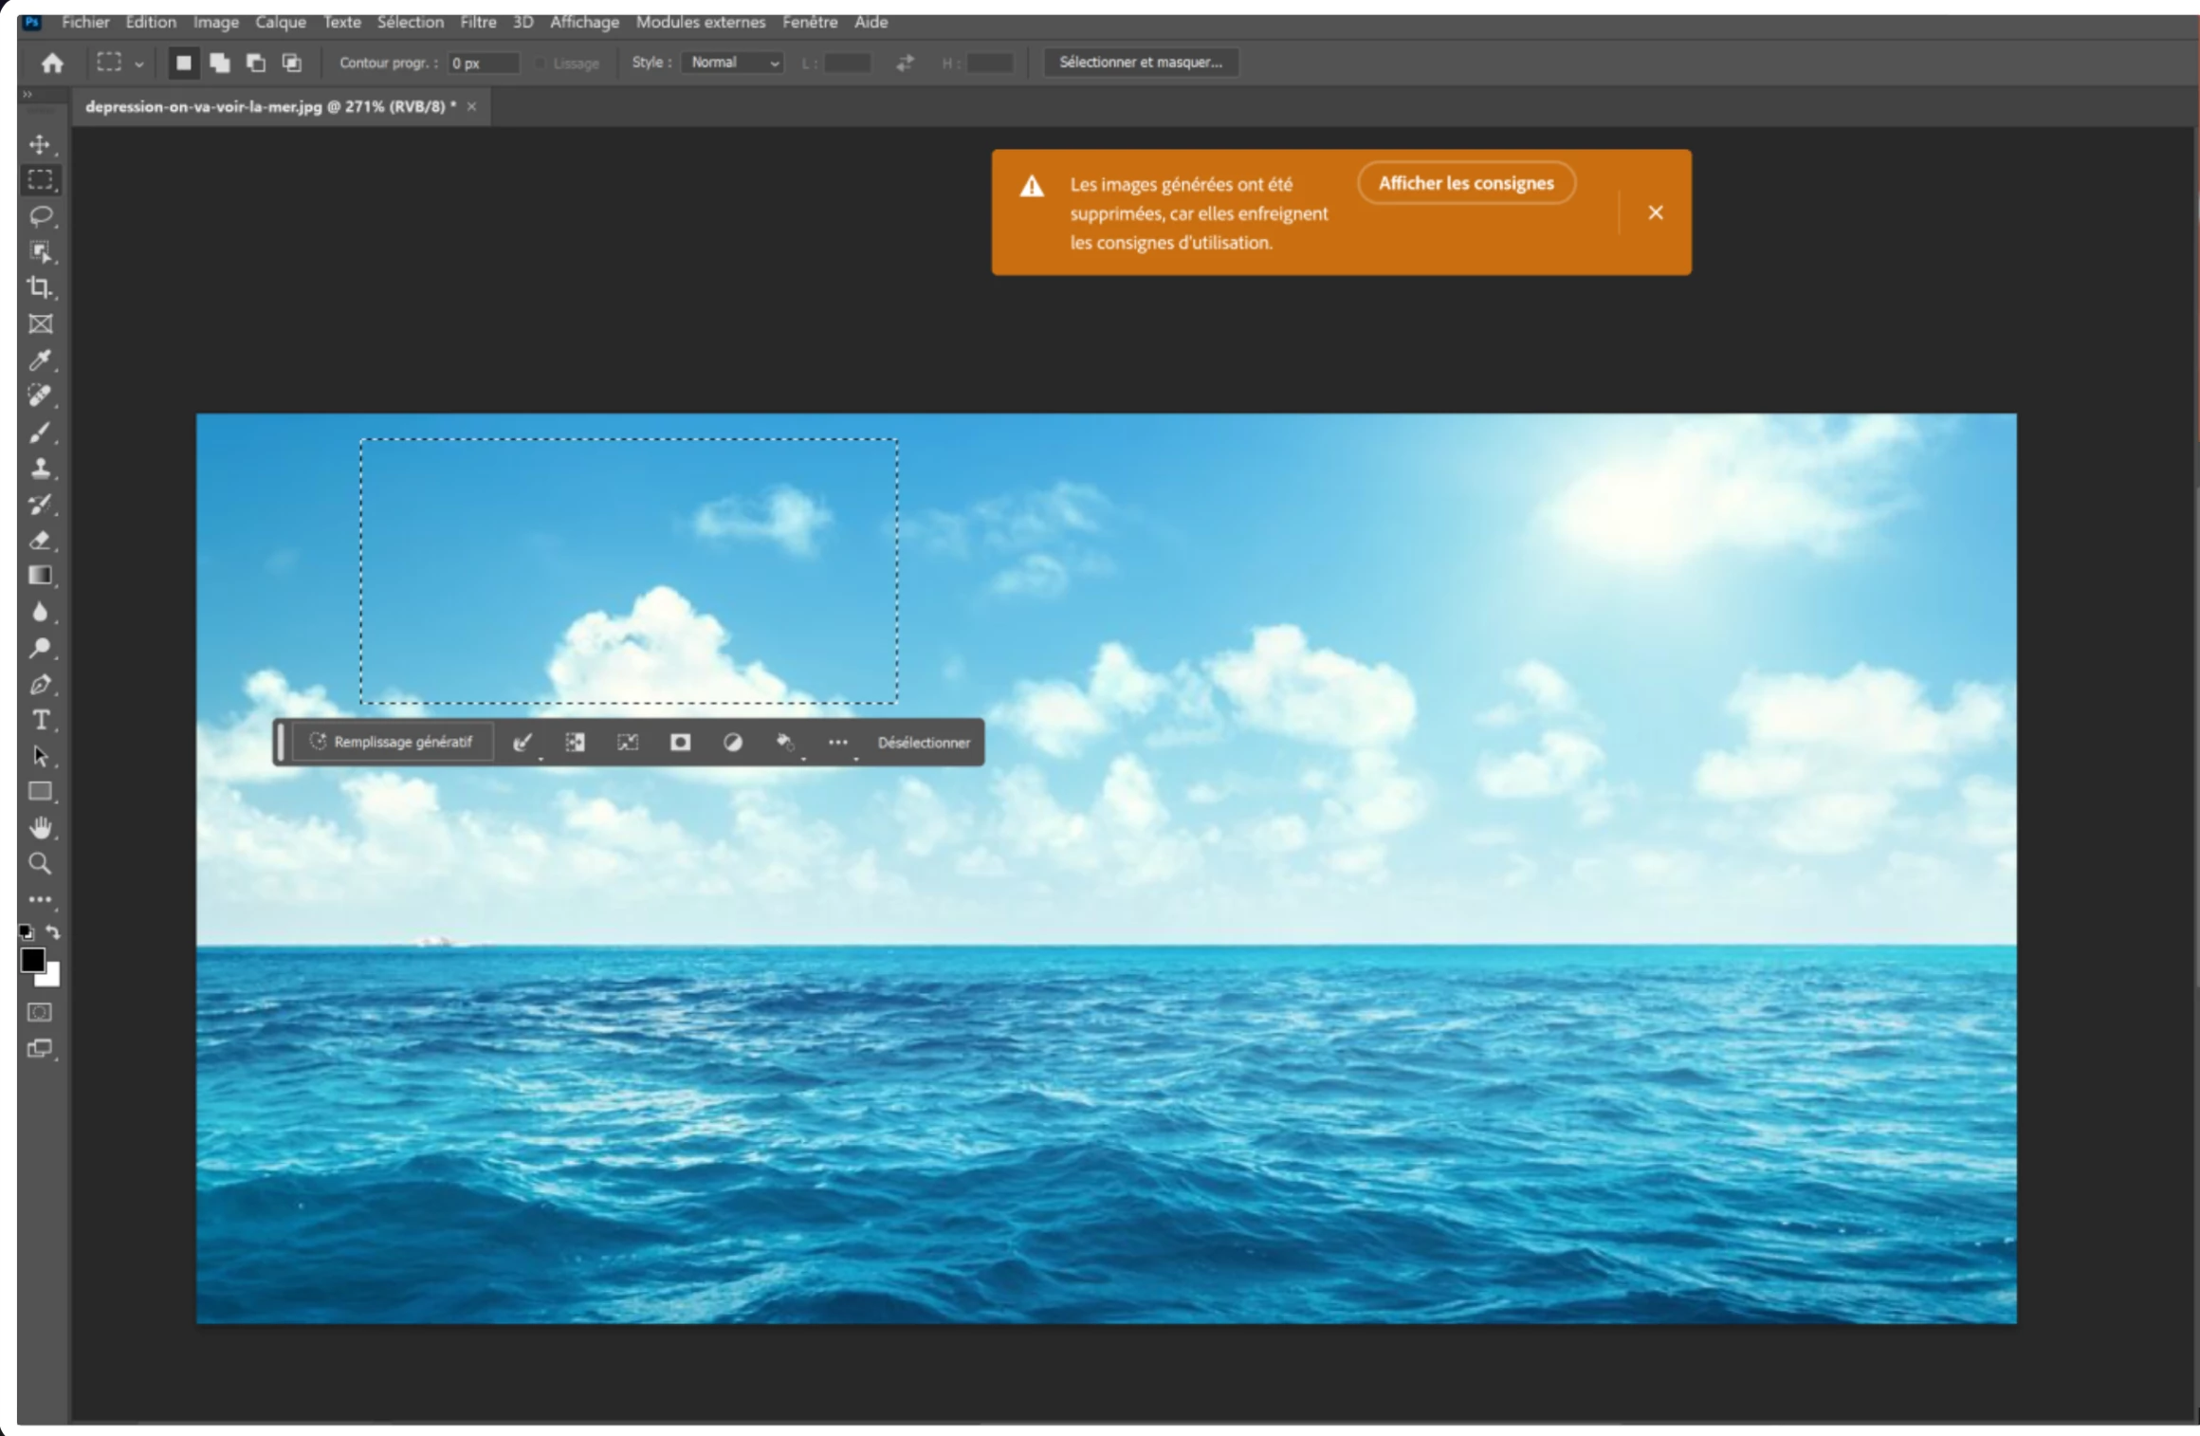The width and height of the screenshot is (2200, 1436).
Task: Toggle the Lissage checkbox
Action: [x=541, y=64]
